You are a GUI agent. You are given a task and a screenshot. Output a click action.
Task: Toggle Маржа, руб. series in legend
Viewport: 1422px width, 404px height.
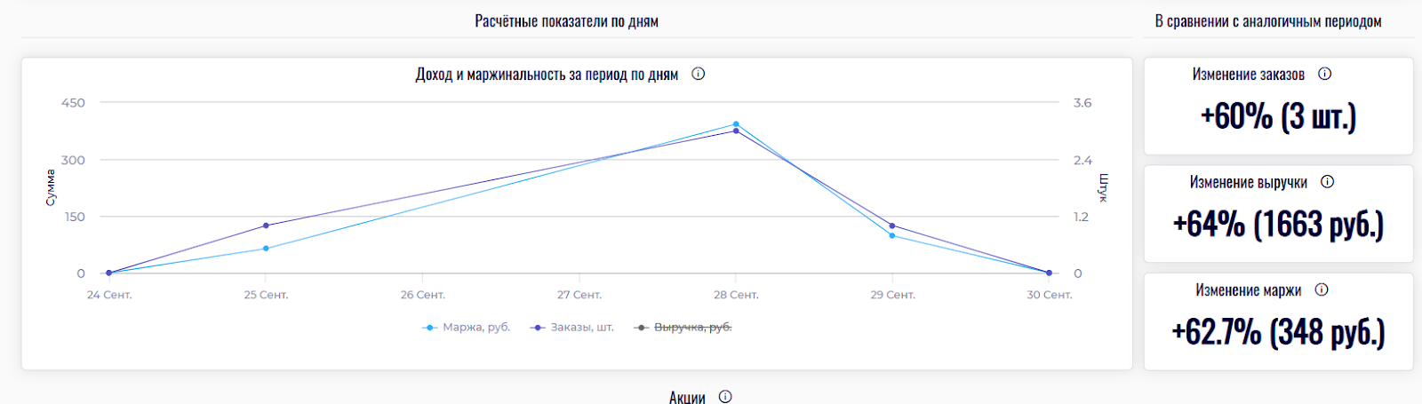(x=467, y=328)
